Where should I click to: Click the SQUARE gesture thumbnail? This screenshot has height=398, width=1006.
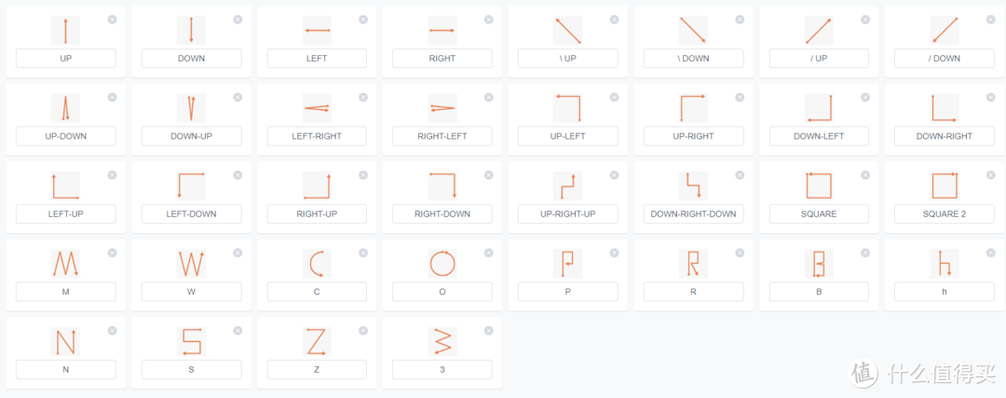(x=819, y=186)
